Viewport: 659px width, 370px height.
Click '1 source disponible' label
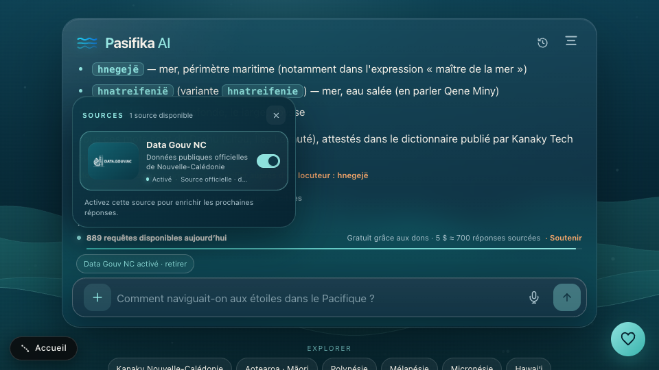[161, 115]
